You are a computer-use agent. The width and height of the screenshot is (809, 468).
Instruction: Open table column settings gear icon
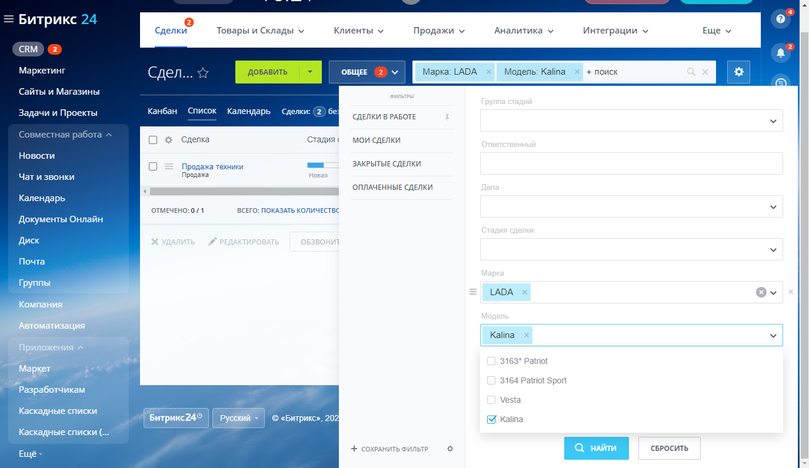(x=168, y=140)
